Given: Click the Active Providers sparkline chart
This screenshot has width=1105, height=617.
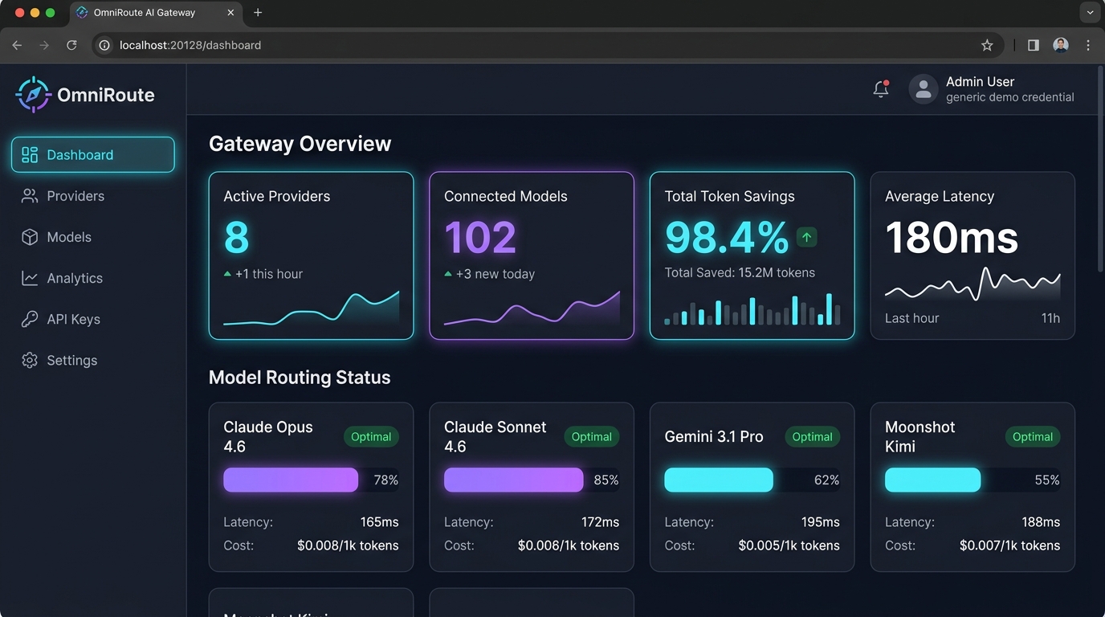Looking at the screenshot, I should (312, 308).
